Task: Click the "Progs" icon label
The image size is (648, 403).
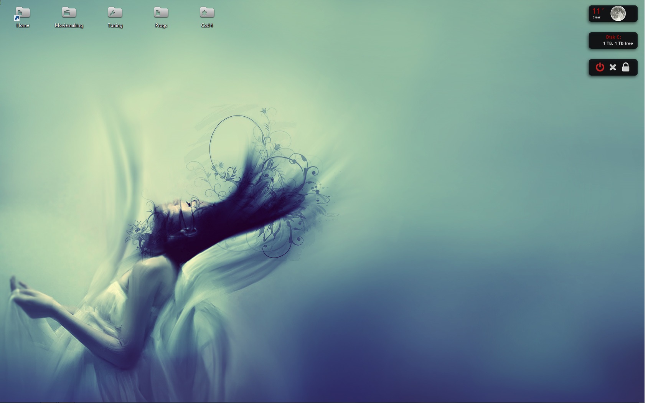Action: pyautogui.click(x=161, y=25)
